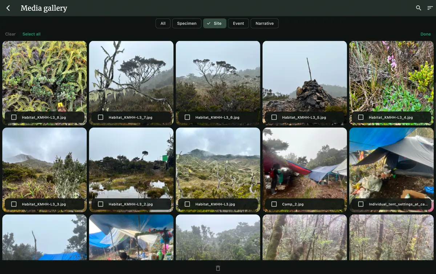Check the Habitat_KMHH-L3_8.jpg checkbox
436x274 pixels.
pos(14,117)
